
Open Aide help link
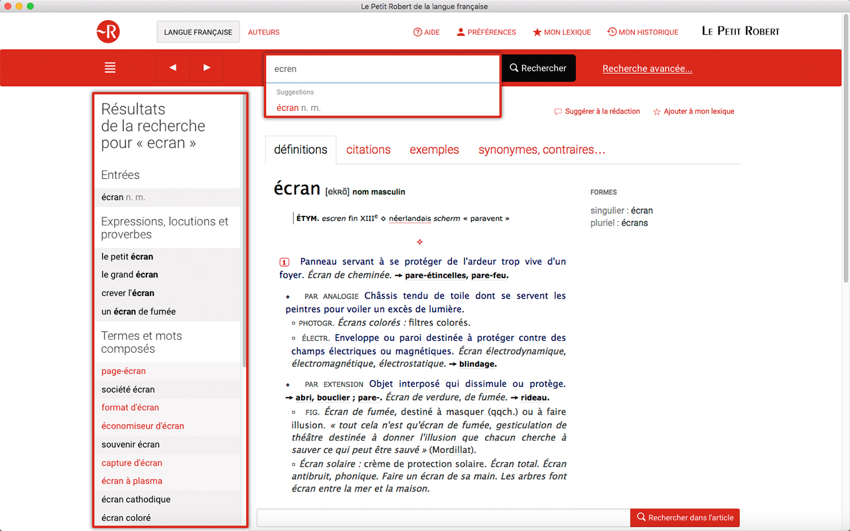[x=426, y=32]
